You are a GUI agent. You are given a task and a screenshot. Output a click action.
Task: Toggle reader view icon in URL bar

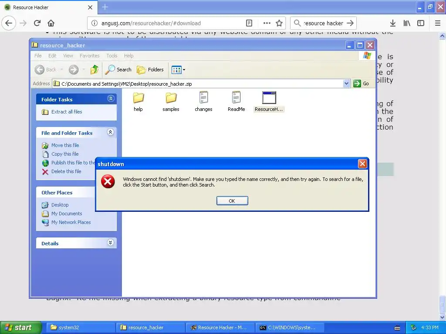(x=249, y=23)
